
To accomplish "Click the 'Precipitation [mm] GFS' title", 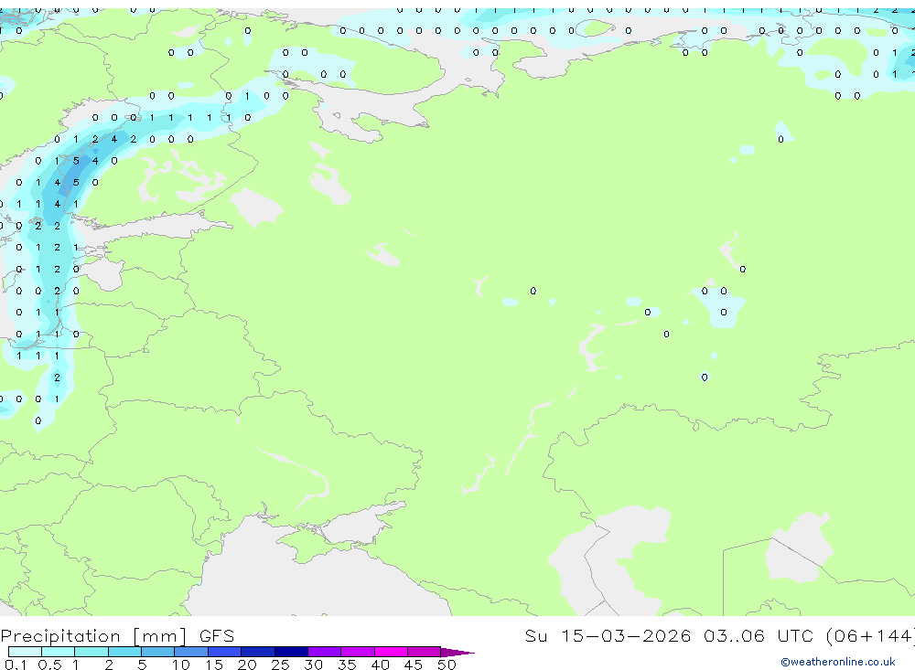I will pos(117,635).
